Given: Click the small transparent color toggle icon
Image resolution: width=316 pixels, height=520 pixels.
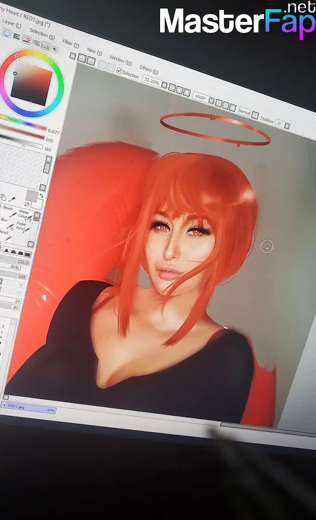Looking at the screenshot, I should 27,204.
